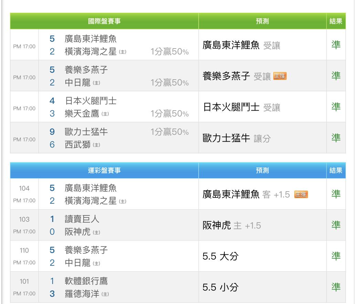Select 橫濱海灣之星 team in international table
This screenshot has height=304, width=359.
click(x=91, y=51)
